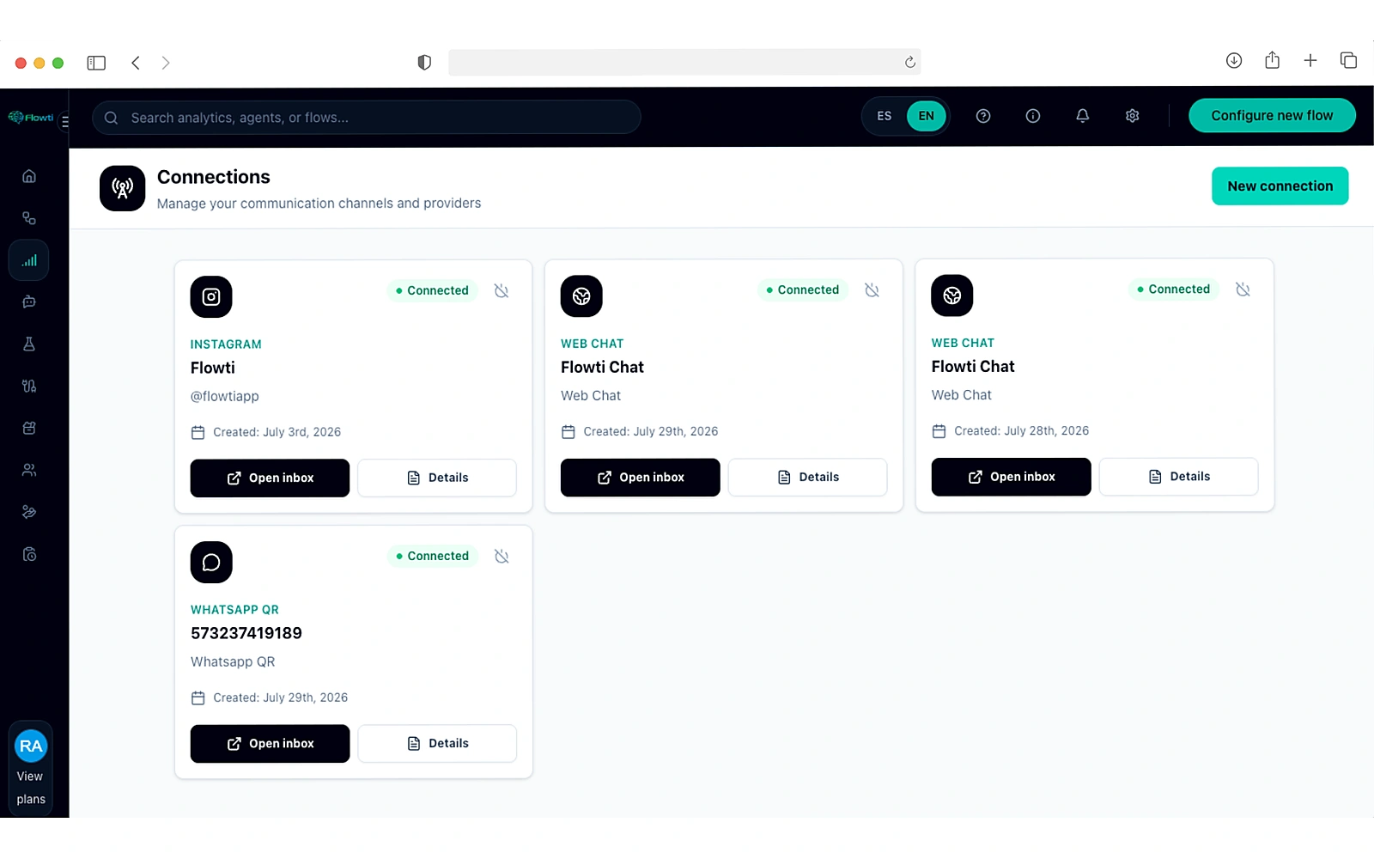This screenshot has height=859, width=1374.
Task: Click the Flowti logo
Action: [x=31, y=117]
